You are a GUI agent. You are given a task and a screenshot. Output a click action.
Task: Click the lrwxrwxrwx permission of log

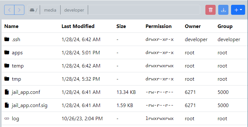[x=160, y=118]
